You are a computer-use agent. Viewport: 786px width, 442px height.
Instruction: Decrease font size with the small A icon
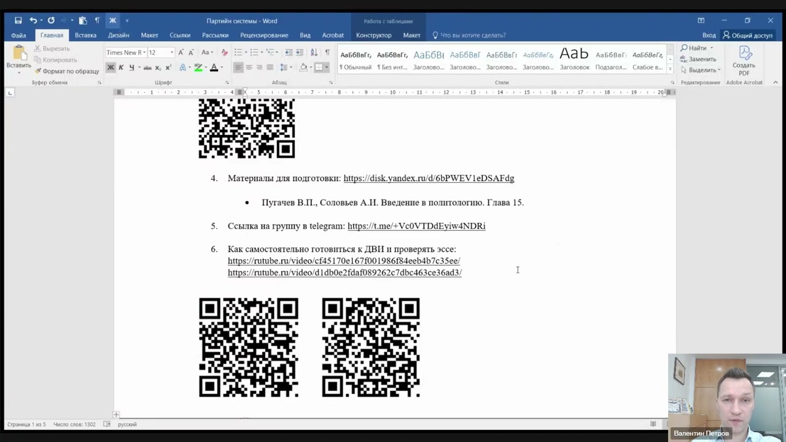(x=192, y=52)
